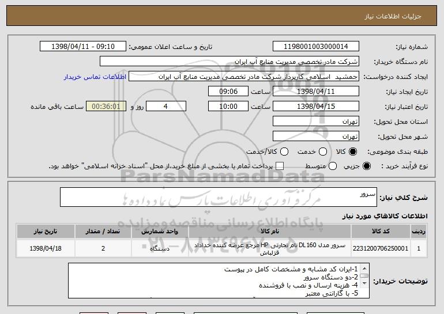The height and width of the screenshot is (314, 444).
Task: Click the creation time field 09:06
Action: [x=228, y=92]
